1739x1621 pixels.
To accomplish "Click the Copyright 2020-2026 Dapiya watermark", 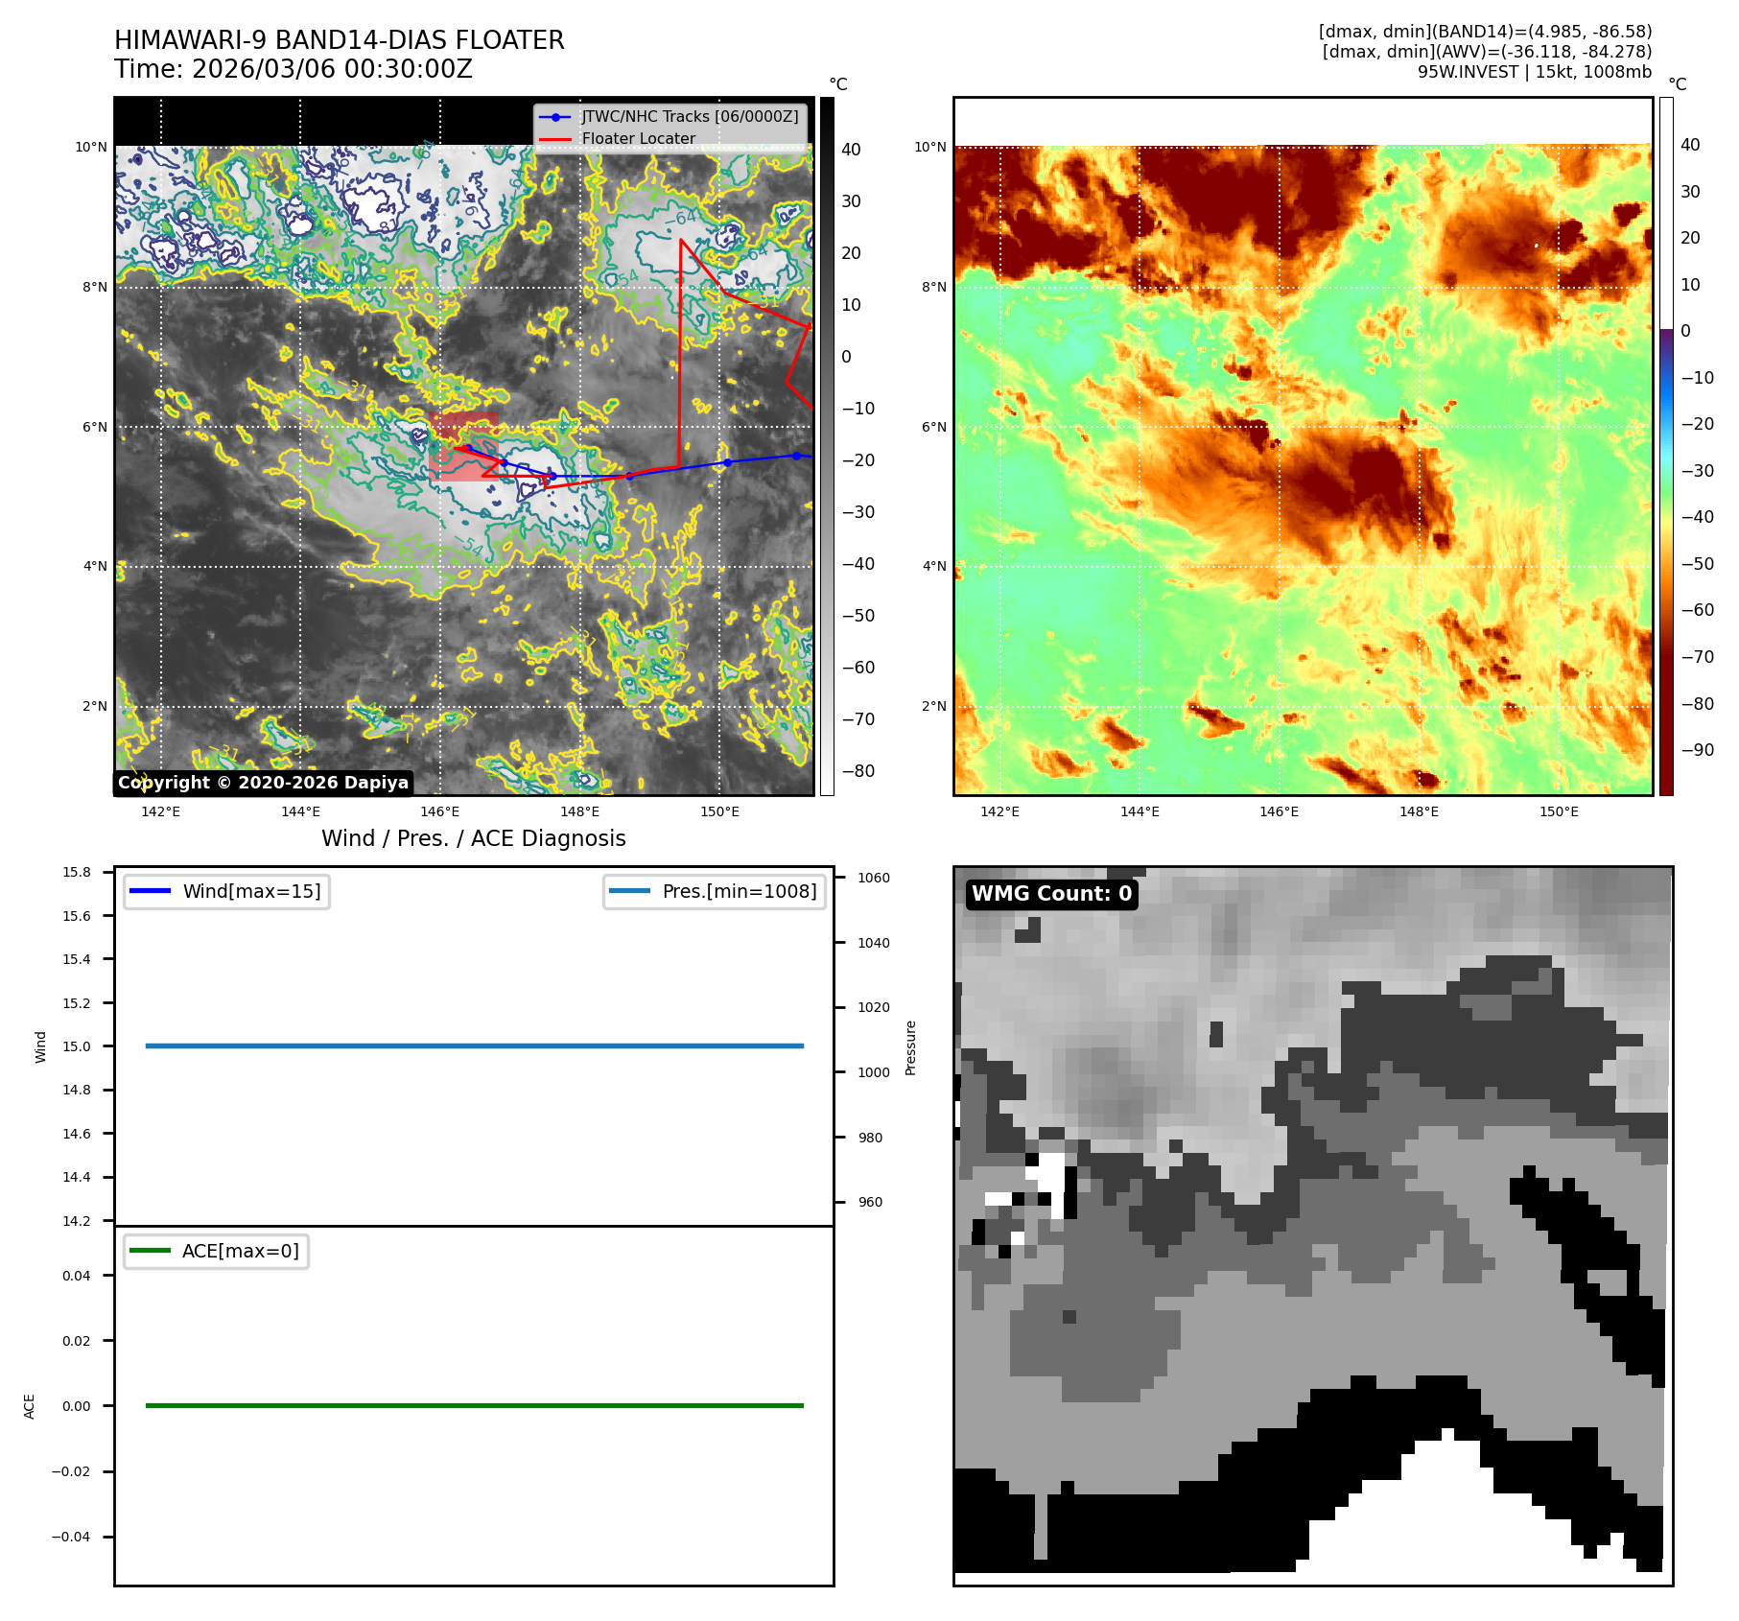I will [263, 783].
